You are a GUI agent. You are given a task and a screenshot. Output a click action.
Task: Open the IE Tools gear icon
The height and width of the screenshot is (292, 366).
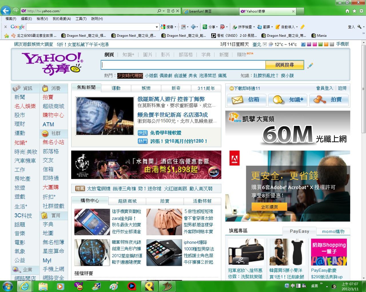pyautogui.click(x=361, y=11)
